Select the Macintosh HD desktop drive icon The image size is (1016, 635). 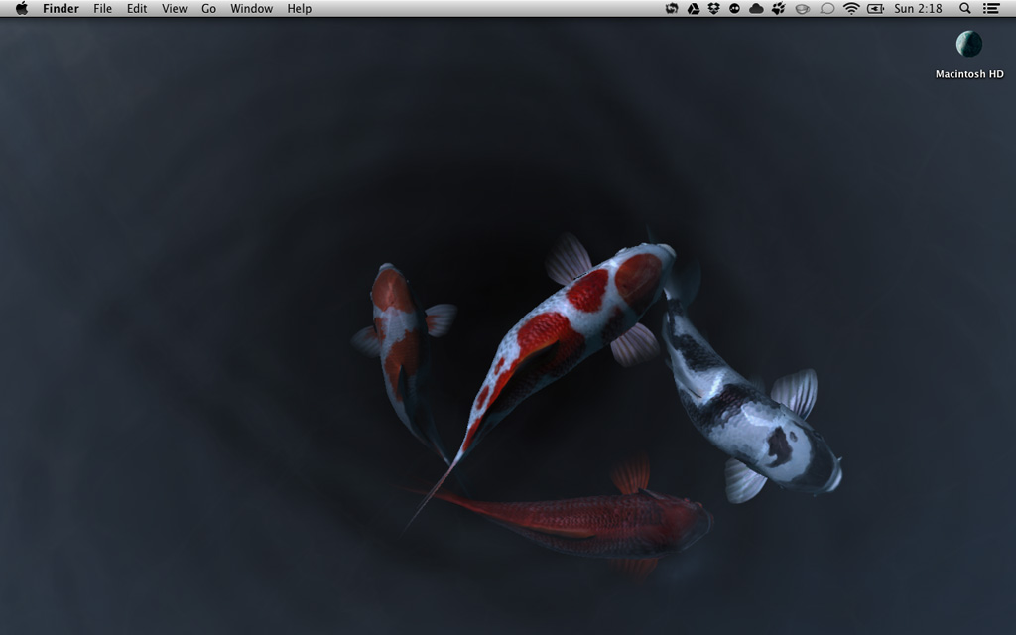point(969,45)
